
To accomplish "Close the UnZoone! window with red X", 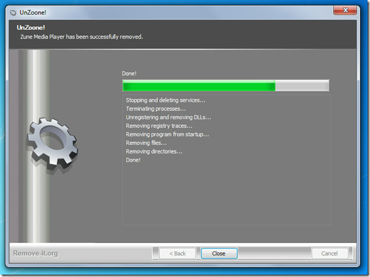I will click(x=345, y=10).
